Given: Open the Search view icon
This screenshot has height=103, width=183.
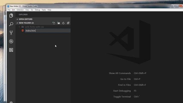Looking at the screenshot, I should pyautogui.click(x=11, y=24).
